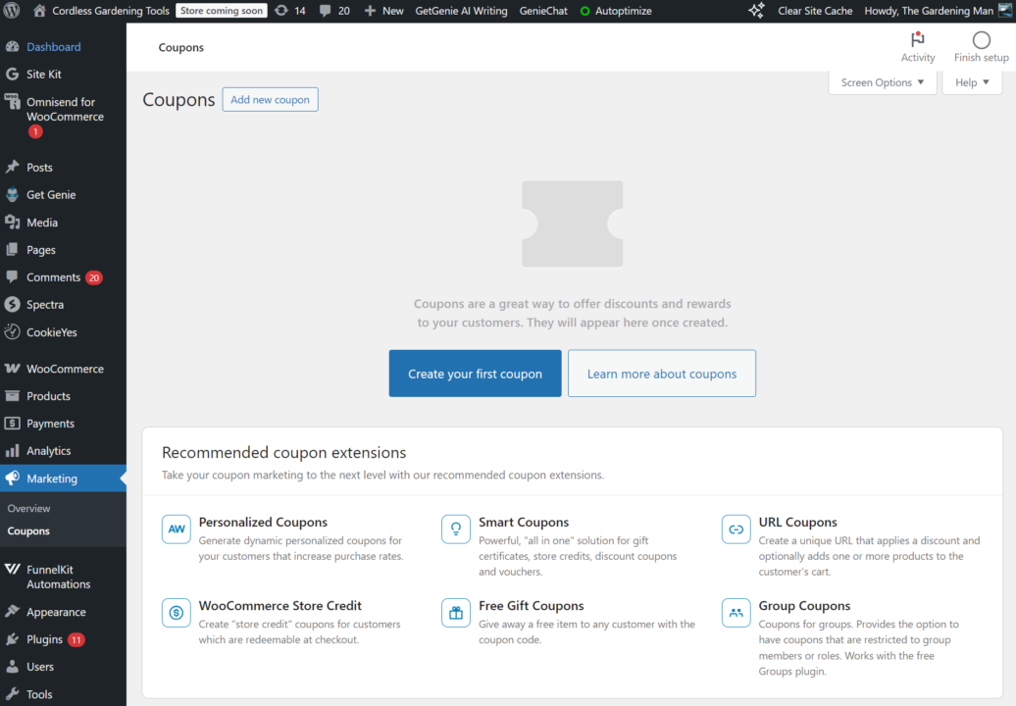Open the updates icon showing 14
This screenshot has width=1016, height=706.
pyautogui.click(x=281, y=11)
